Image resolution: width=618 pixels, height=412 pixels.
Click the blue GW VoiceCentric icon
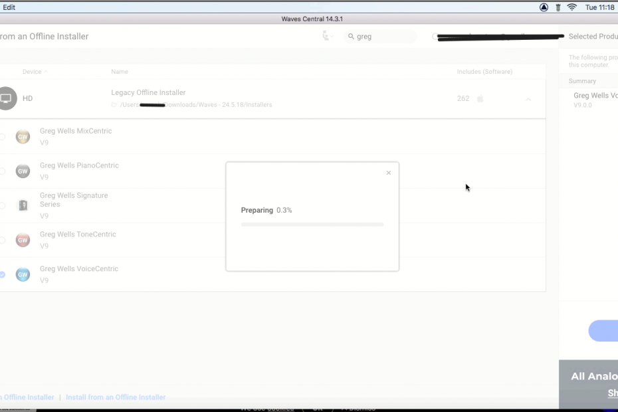tap(23, 274)
